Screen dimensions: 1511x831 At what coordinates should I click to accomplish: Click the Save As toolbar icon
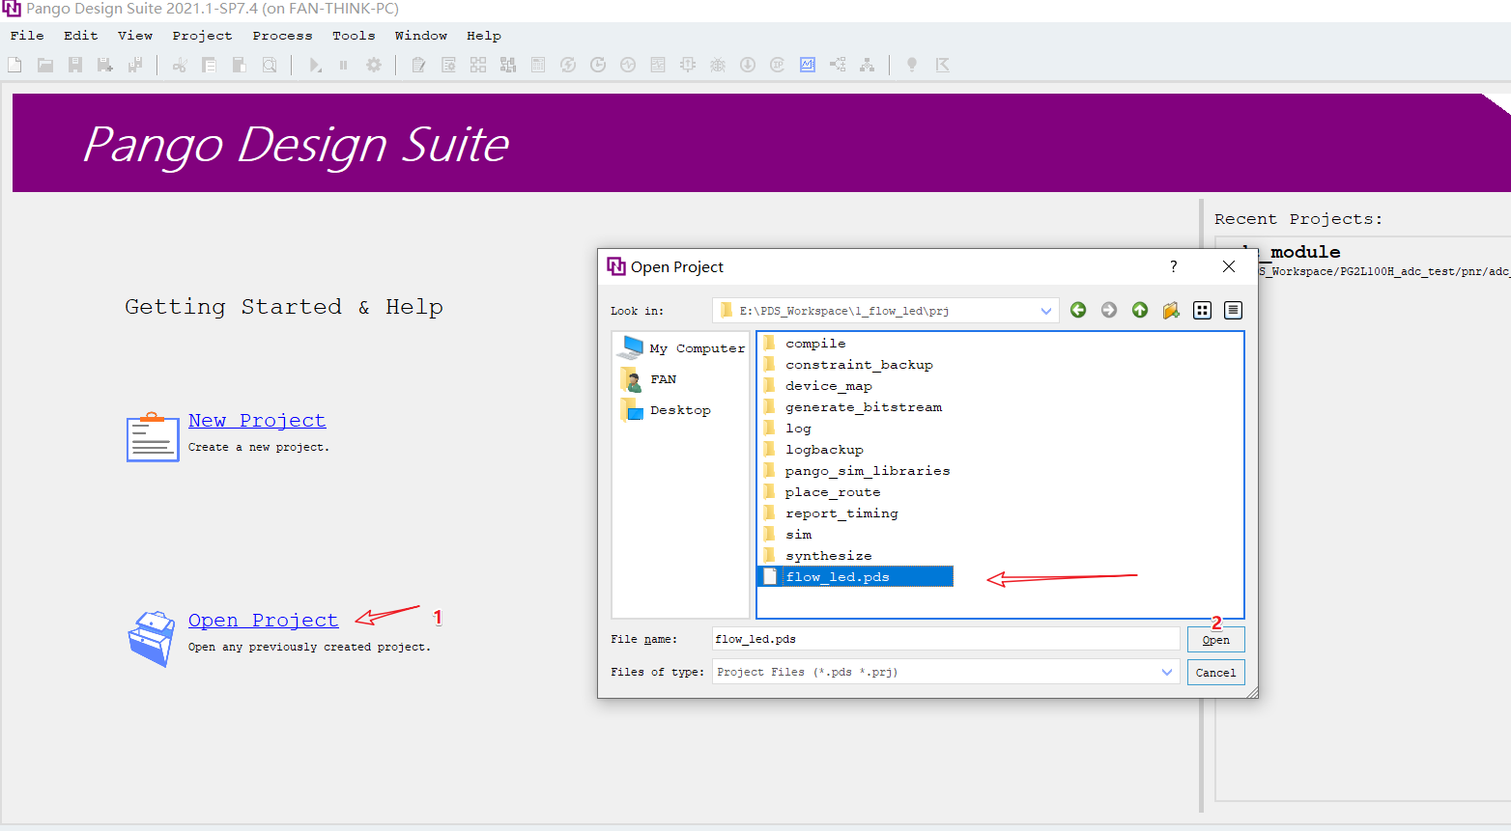105,65
